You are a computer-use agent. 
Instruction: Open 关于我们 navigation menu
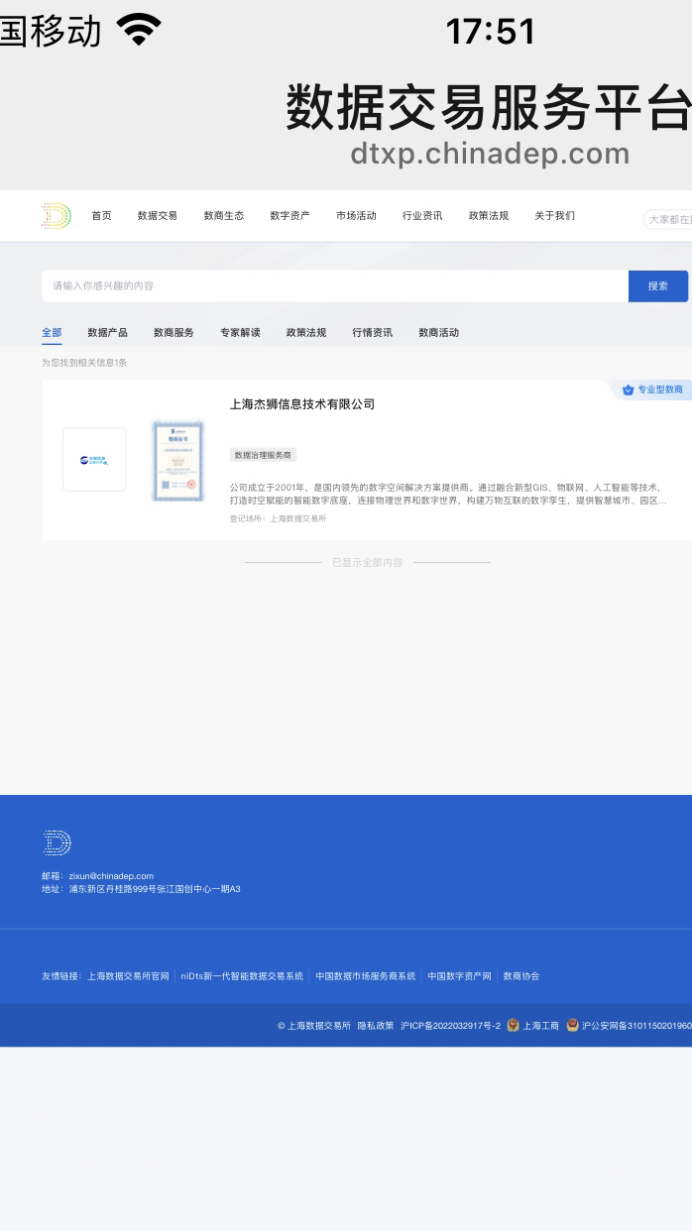click(554, 216)
